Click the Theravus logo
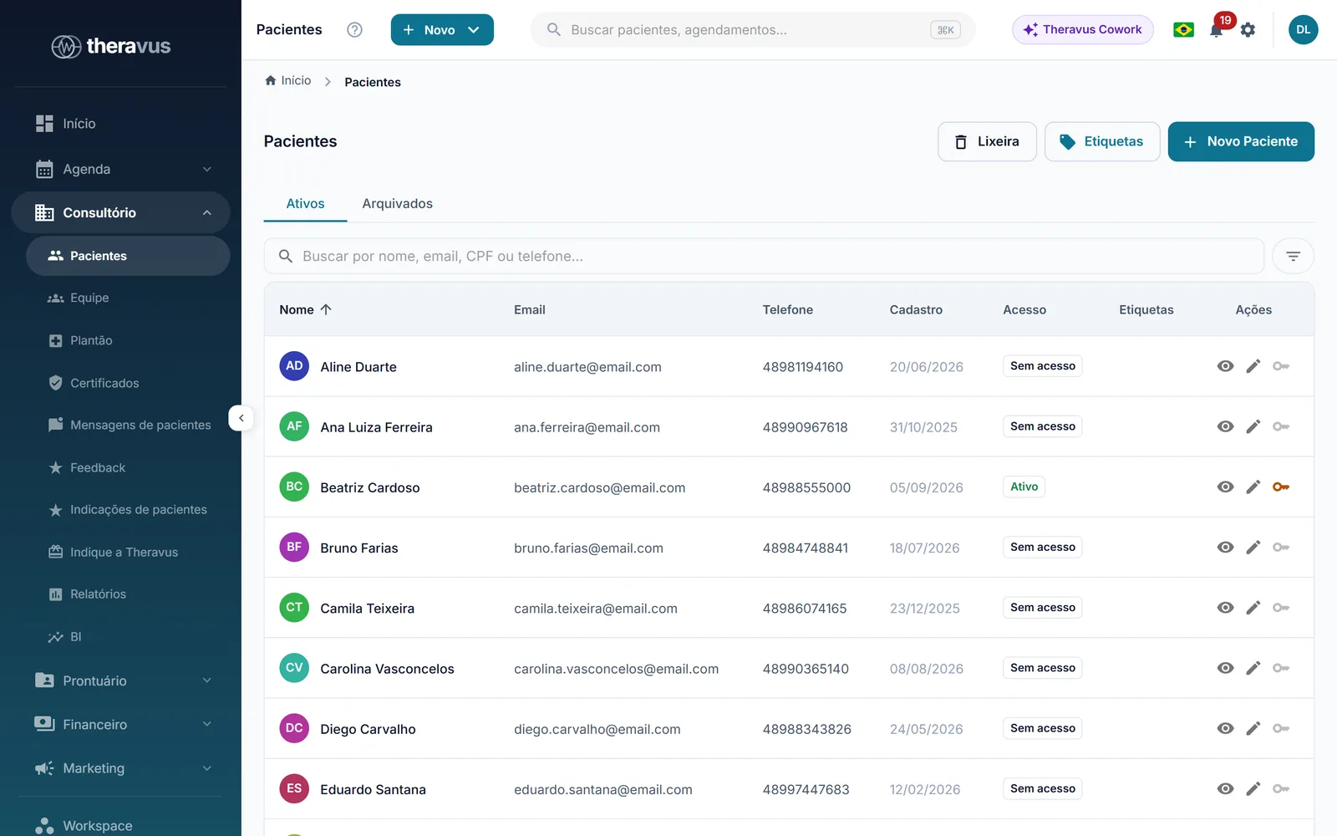The width and height of the screenshot is (1337, 836). click(111, 46)
